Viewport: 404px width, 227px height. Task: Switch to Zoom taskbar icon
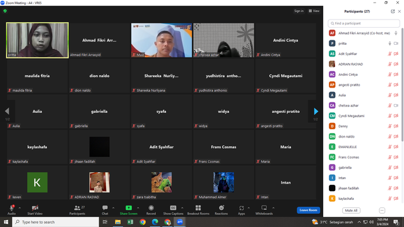tap(180, 222)
